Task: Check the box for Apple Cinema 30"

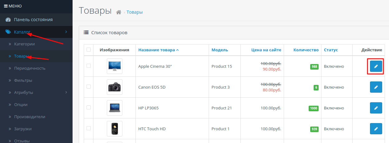Action: point(89,66)
